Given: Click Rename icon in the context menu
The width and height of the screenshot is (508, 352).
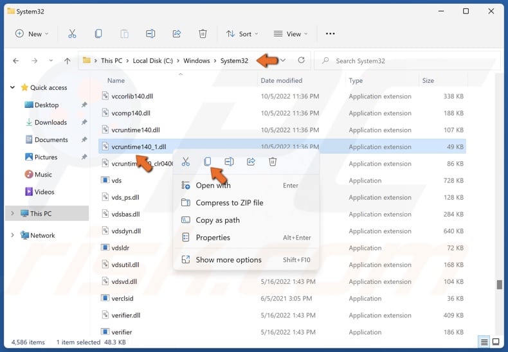Looking at the screenshot, I should pos(229,161).
